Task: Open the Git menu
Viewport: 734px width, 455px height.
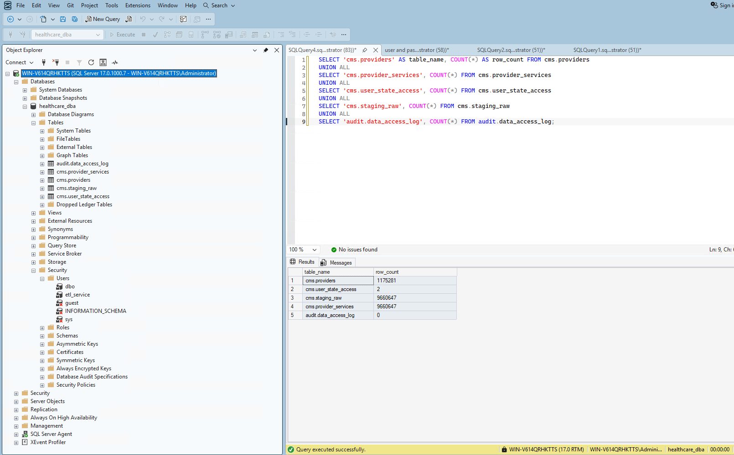Action: click(x=70, y=5)
